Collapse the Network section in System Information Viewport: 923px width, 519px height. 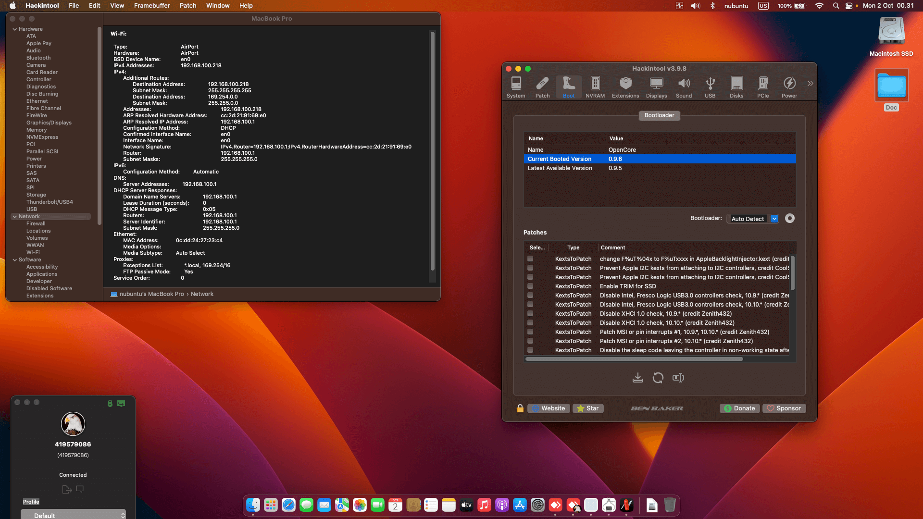(x=16, y=216)
